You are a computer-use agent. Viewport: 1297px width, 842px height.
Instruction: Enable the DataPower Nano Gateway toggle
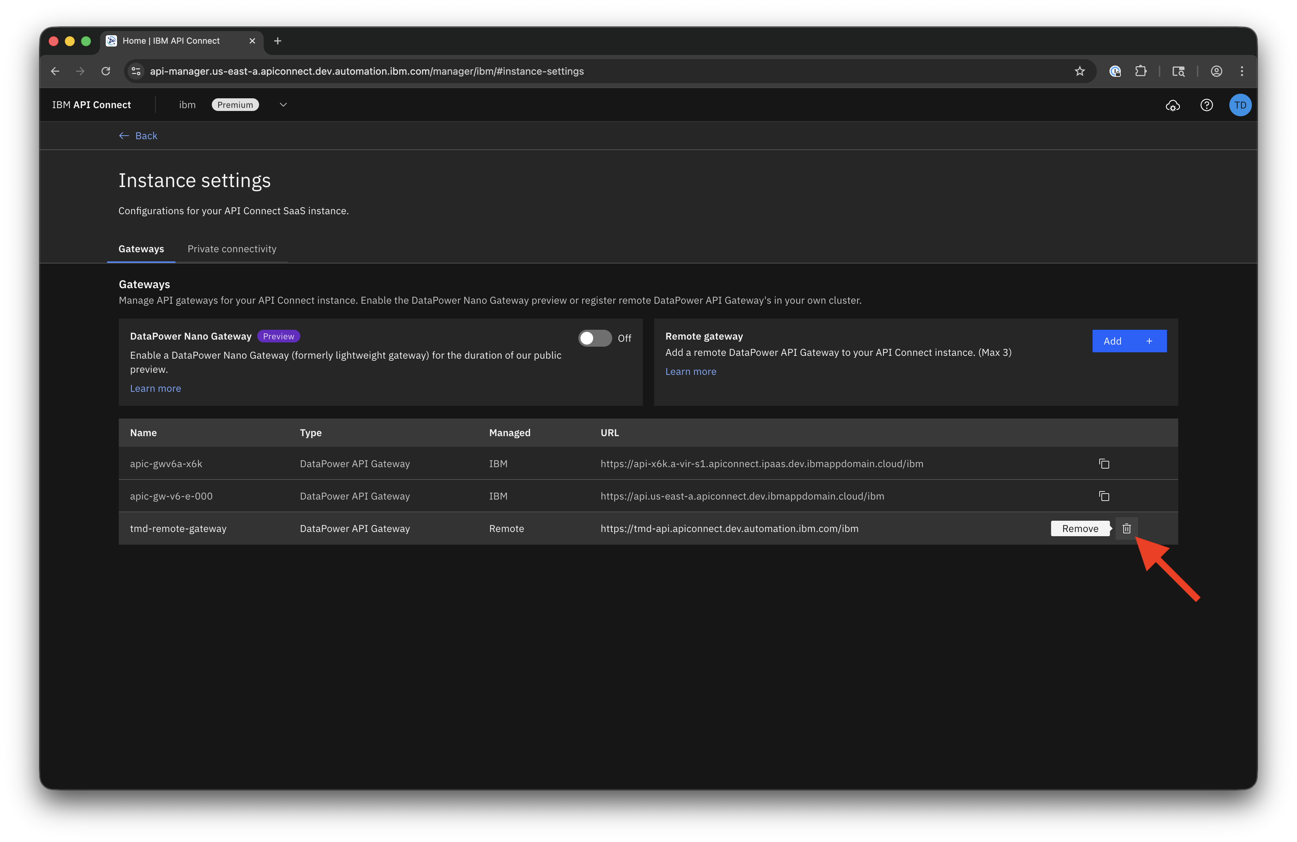pyautogui.click(x=595, y=338)
